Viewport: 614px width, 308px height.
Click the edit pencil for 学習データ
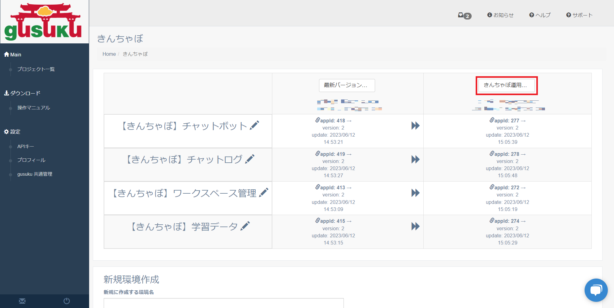(x=245, y=226)
